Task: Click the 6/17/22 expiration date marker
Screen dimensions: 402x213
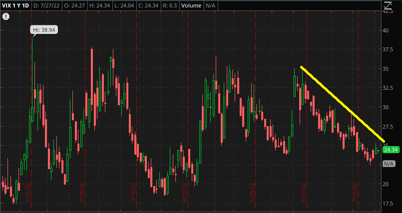Action: (x=304, y=193)
